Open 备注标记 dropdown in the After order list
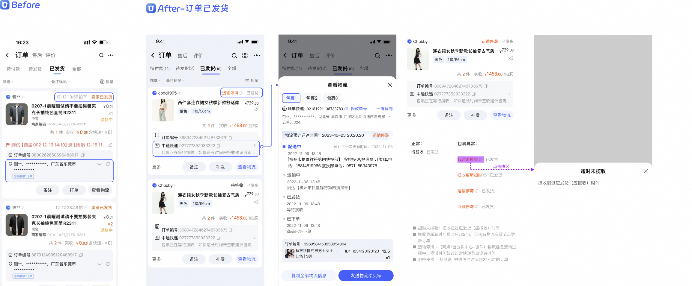This screenshot has width=692, height=286. pos(175,80)
